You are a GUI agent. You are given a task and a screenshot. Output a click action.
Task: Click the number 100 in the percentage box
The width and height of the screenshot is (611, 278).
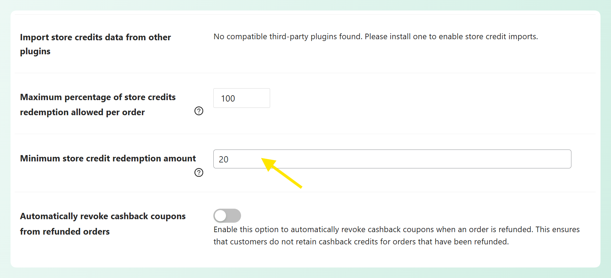pyautogui.click(x=228, y=99)
